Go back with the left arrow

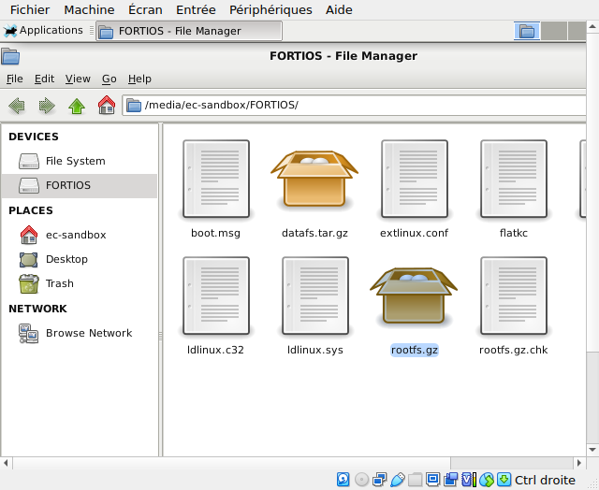(17, 106)
